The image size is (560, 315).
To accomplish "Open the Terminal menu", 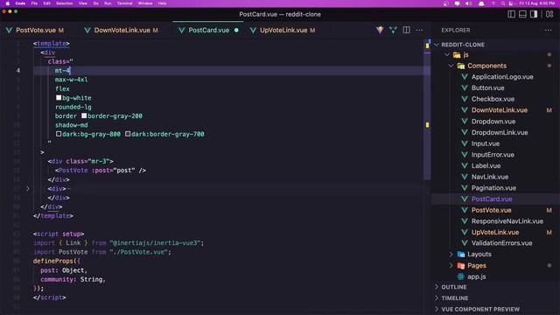I will [124, 3].
